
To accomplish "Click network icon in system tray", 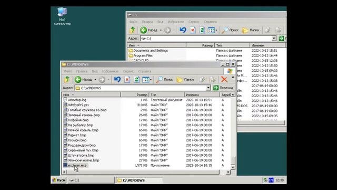I will 265,180.
